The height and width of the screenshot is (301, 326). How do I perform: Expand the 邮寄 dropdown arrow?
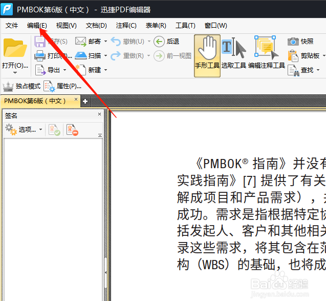click(105, 41)
